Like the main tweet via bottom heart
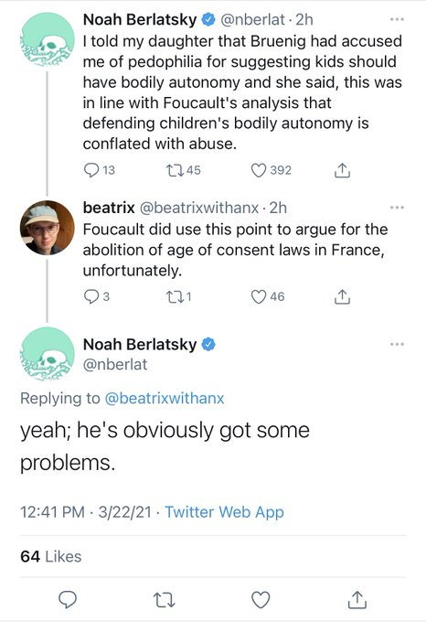The width and height of the screenshot is (426, 622). coord(261,599)
